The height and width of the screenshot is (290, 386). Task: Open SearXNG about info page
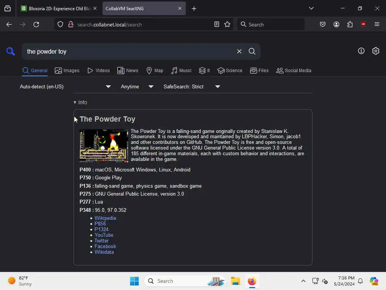click(x=361, y=51)
